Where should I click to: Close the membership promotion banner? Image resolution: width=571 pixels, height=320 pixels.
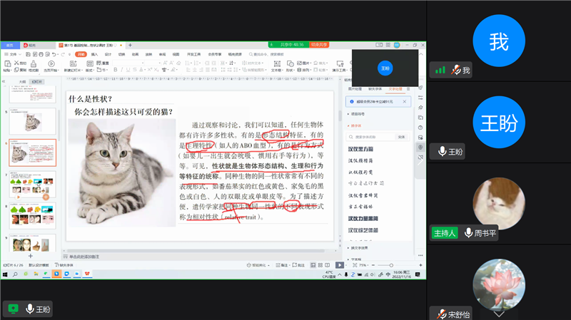[x=404, y=101]
